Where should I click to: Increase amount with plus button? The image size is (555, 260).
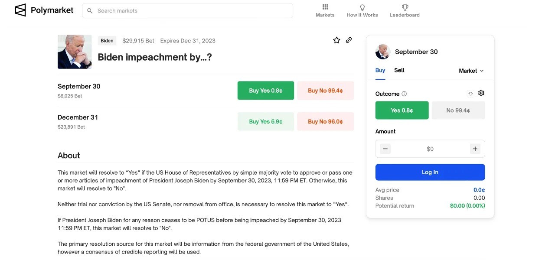pos(475,149)
